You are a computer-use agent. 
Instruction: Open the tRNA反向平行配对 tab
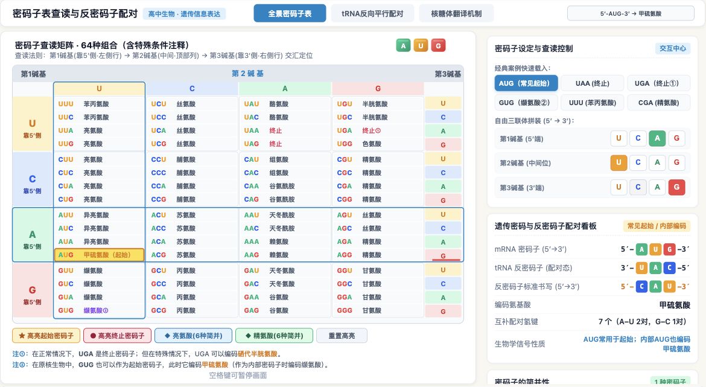(x=372, y=13)
